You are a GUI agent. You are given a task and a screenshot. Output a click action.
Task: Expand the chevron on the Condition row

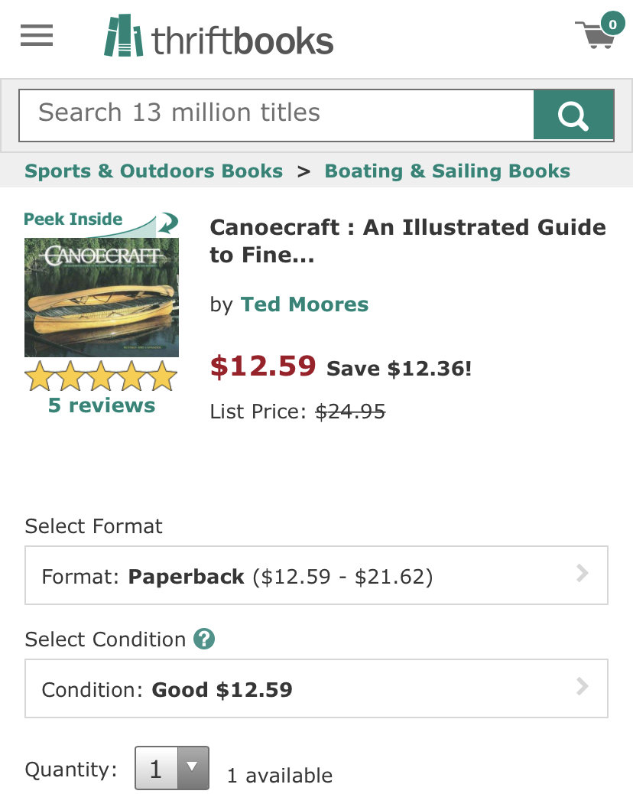pos(583,687)
